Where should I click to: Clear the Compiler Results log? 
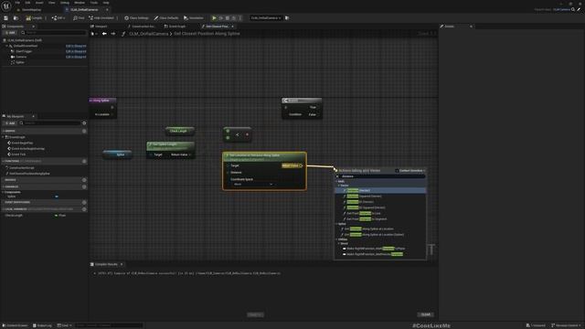[x=426, y=314]
